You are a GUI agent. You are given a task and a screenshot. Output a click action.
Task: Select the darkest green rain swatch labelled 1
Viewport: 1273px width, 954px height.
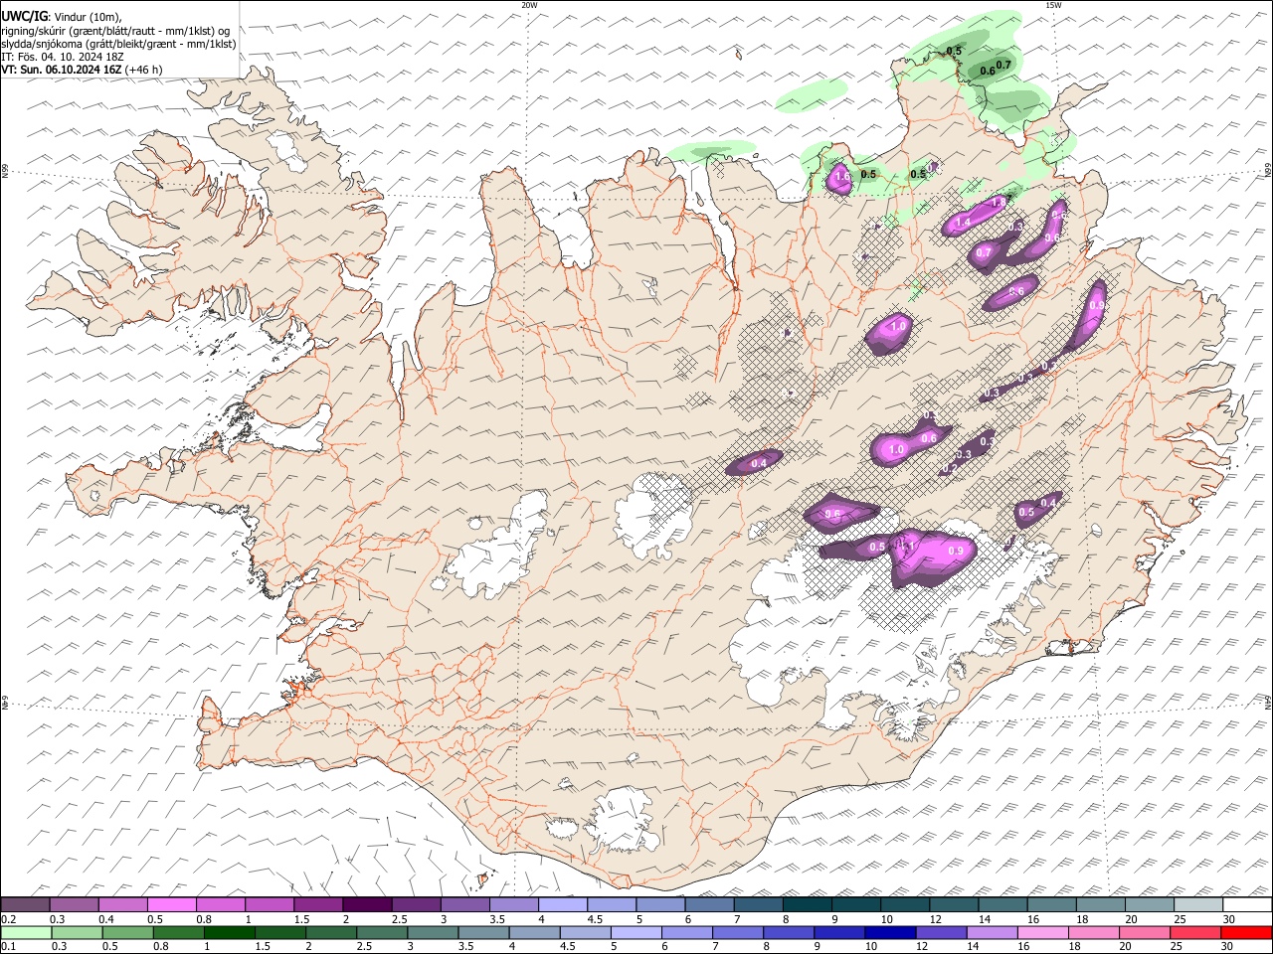tap(229, 933)
